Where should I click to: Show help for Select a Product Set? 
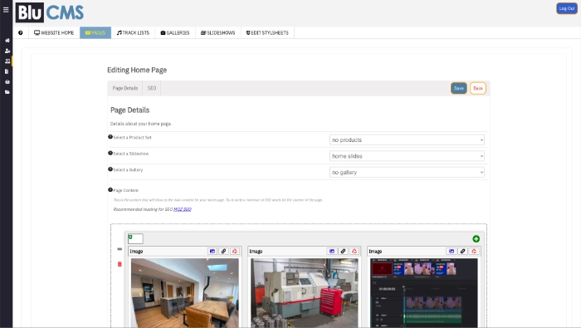tap(110, 137)
